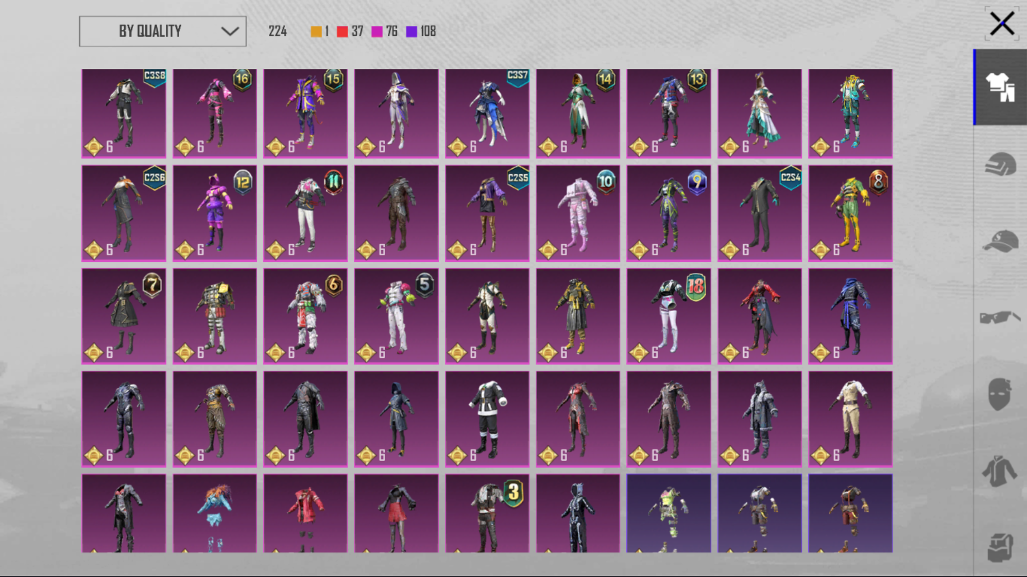Open the BY QUALITY sort dropdown
The width and height of the screenshot is (1027, 577).
pos(163,31)
